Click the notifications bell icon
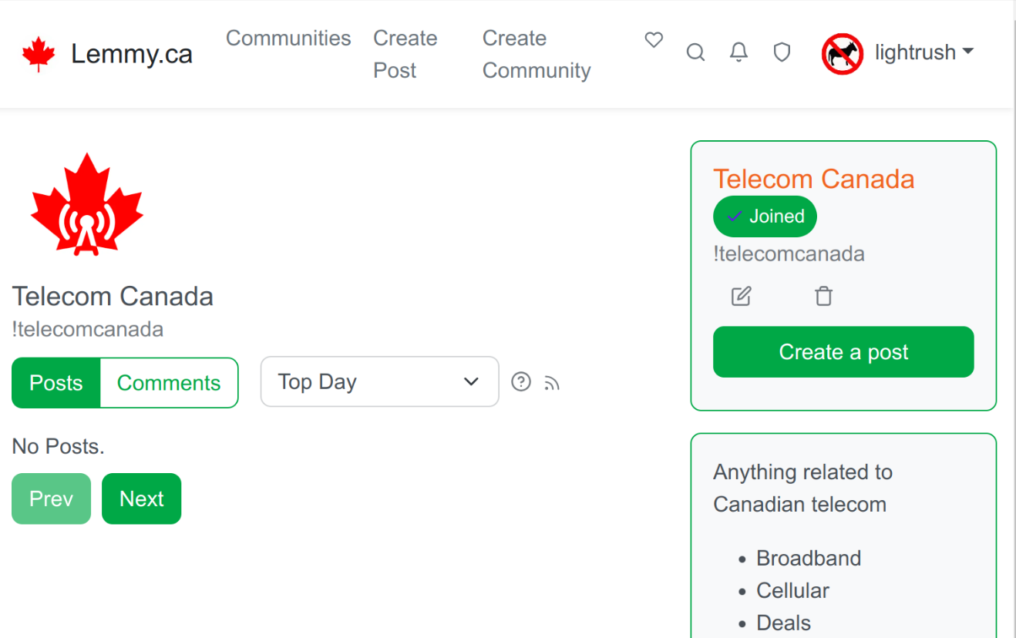 (x=738, y=52)
